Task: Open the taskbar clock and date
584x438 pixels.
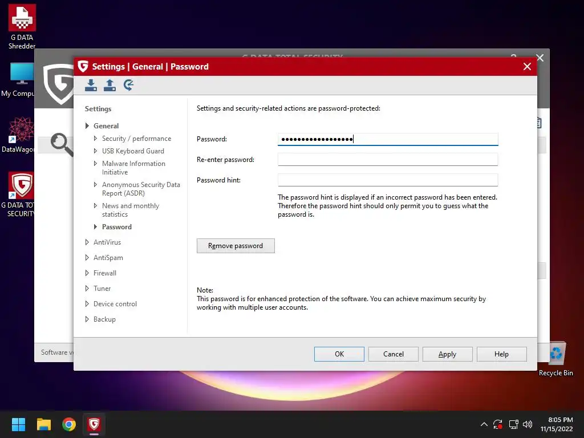Action: 557,424
